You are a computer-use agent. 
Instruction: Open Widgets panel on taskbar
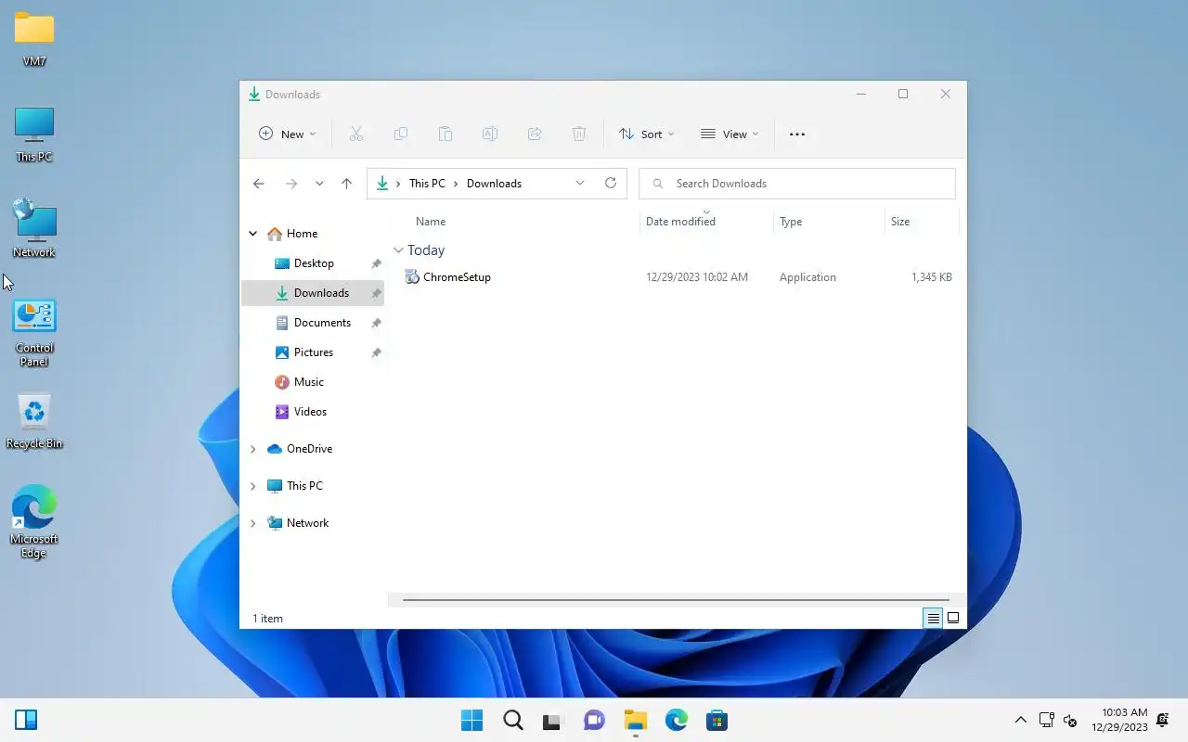coord(26,720)
